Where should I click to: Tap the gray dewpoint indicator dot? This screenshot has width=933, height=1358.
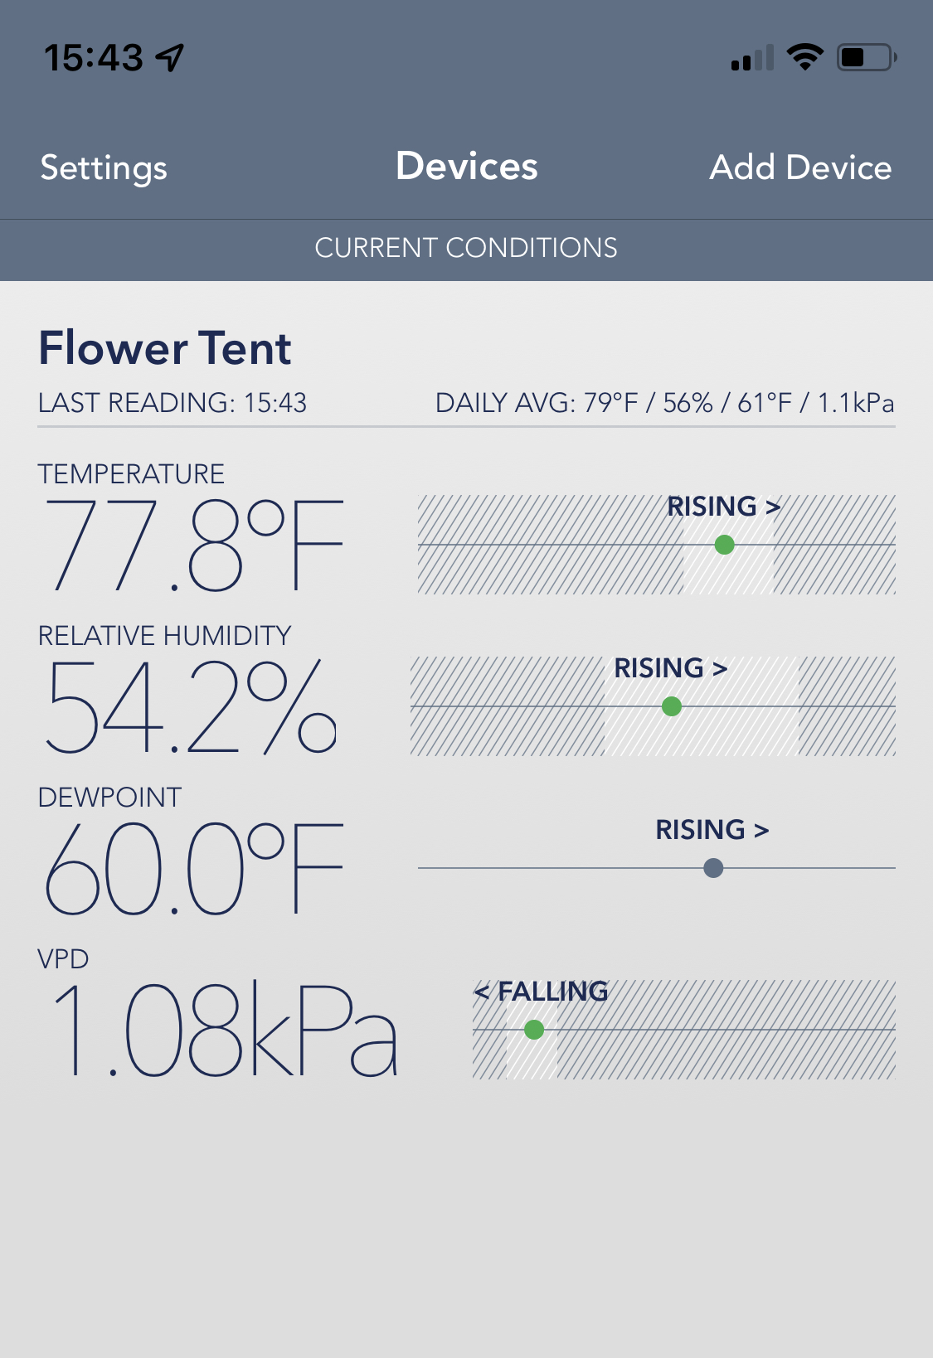coord(713,868)
